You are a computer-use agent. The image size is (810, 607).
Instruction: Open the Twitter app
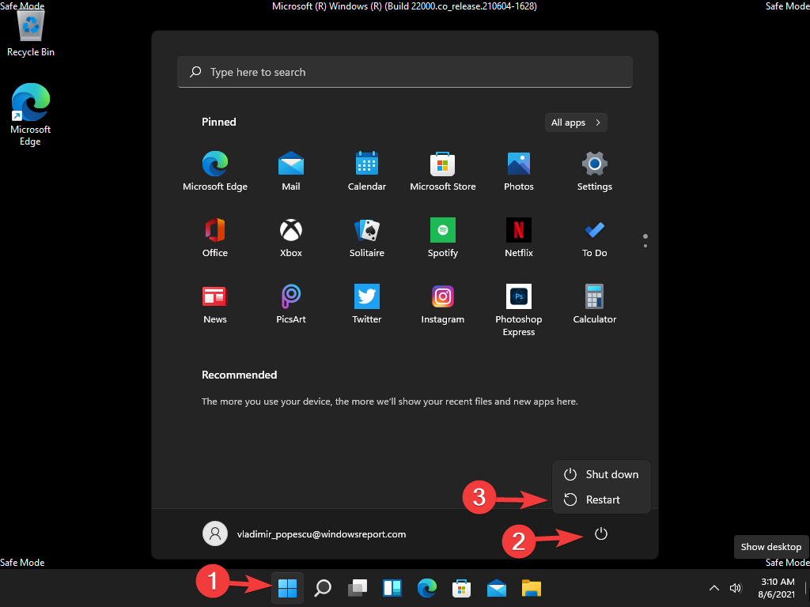367,304
